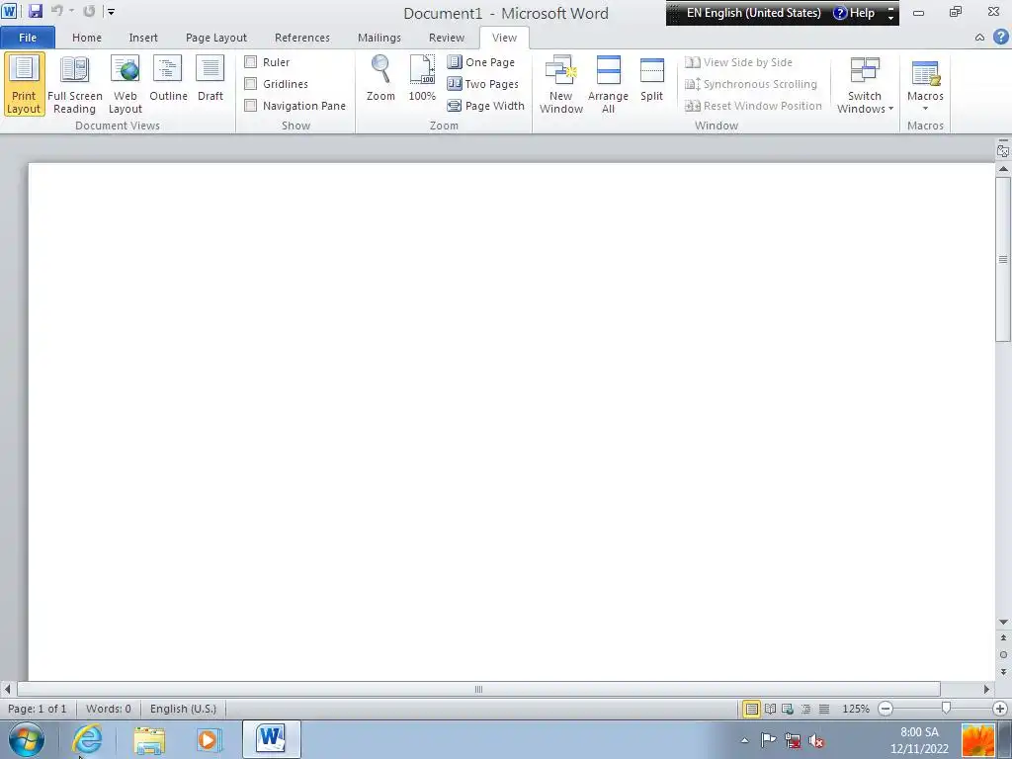Switch to the Home tab

point(87,38)
